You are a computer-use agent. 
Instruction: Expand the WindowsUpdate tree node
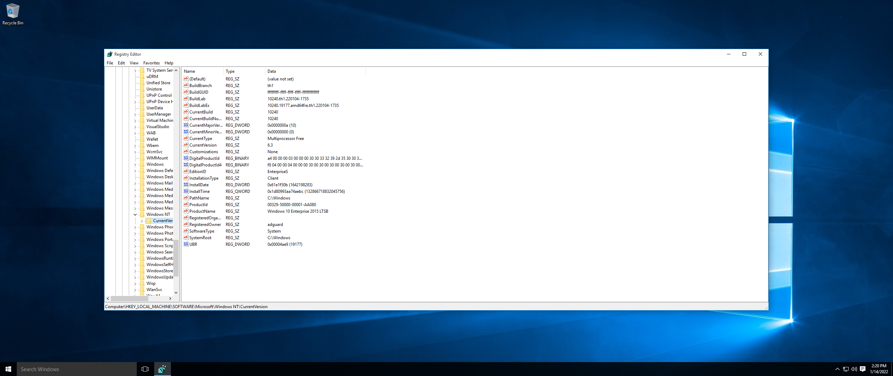(135, 277)
